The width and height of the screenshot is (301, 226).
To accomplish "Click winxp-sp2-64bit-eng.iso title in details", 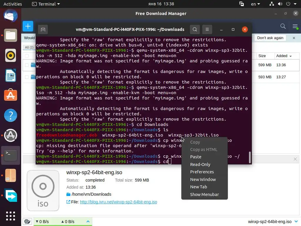I will 94,172.
